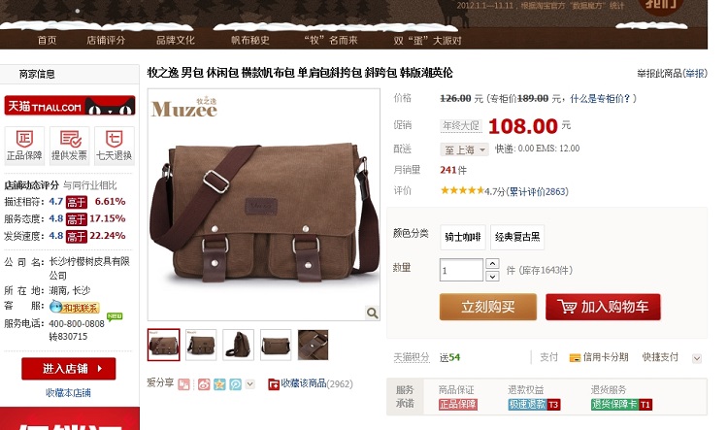Increase quantity with the up arrow
Viewport: 728px width, 430px height.
(x=492, y=264)
